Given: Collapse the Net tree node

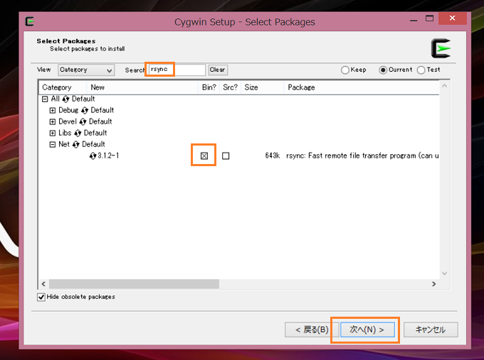Looking at the screenshot, I should [x=53, y=145].
